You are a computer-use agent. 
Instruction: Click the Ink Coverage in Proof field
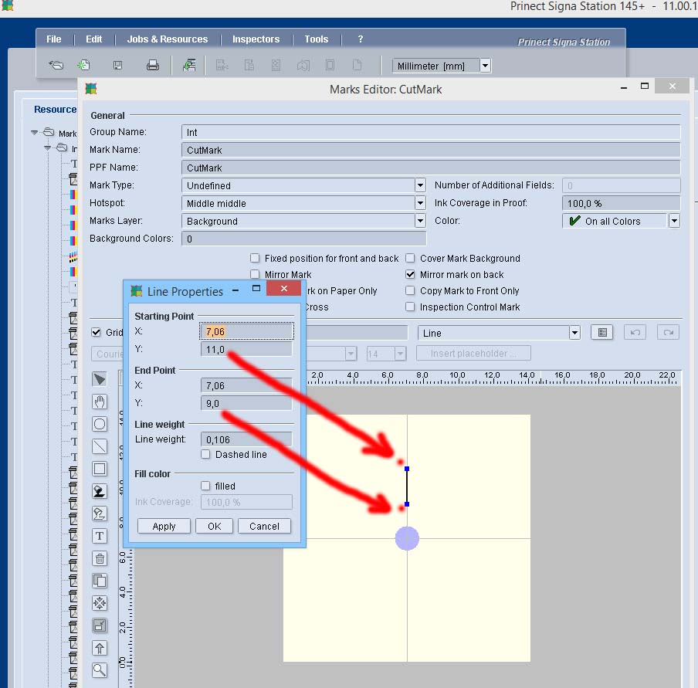(x=622, y=203)
